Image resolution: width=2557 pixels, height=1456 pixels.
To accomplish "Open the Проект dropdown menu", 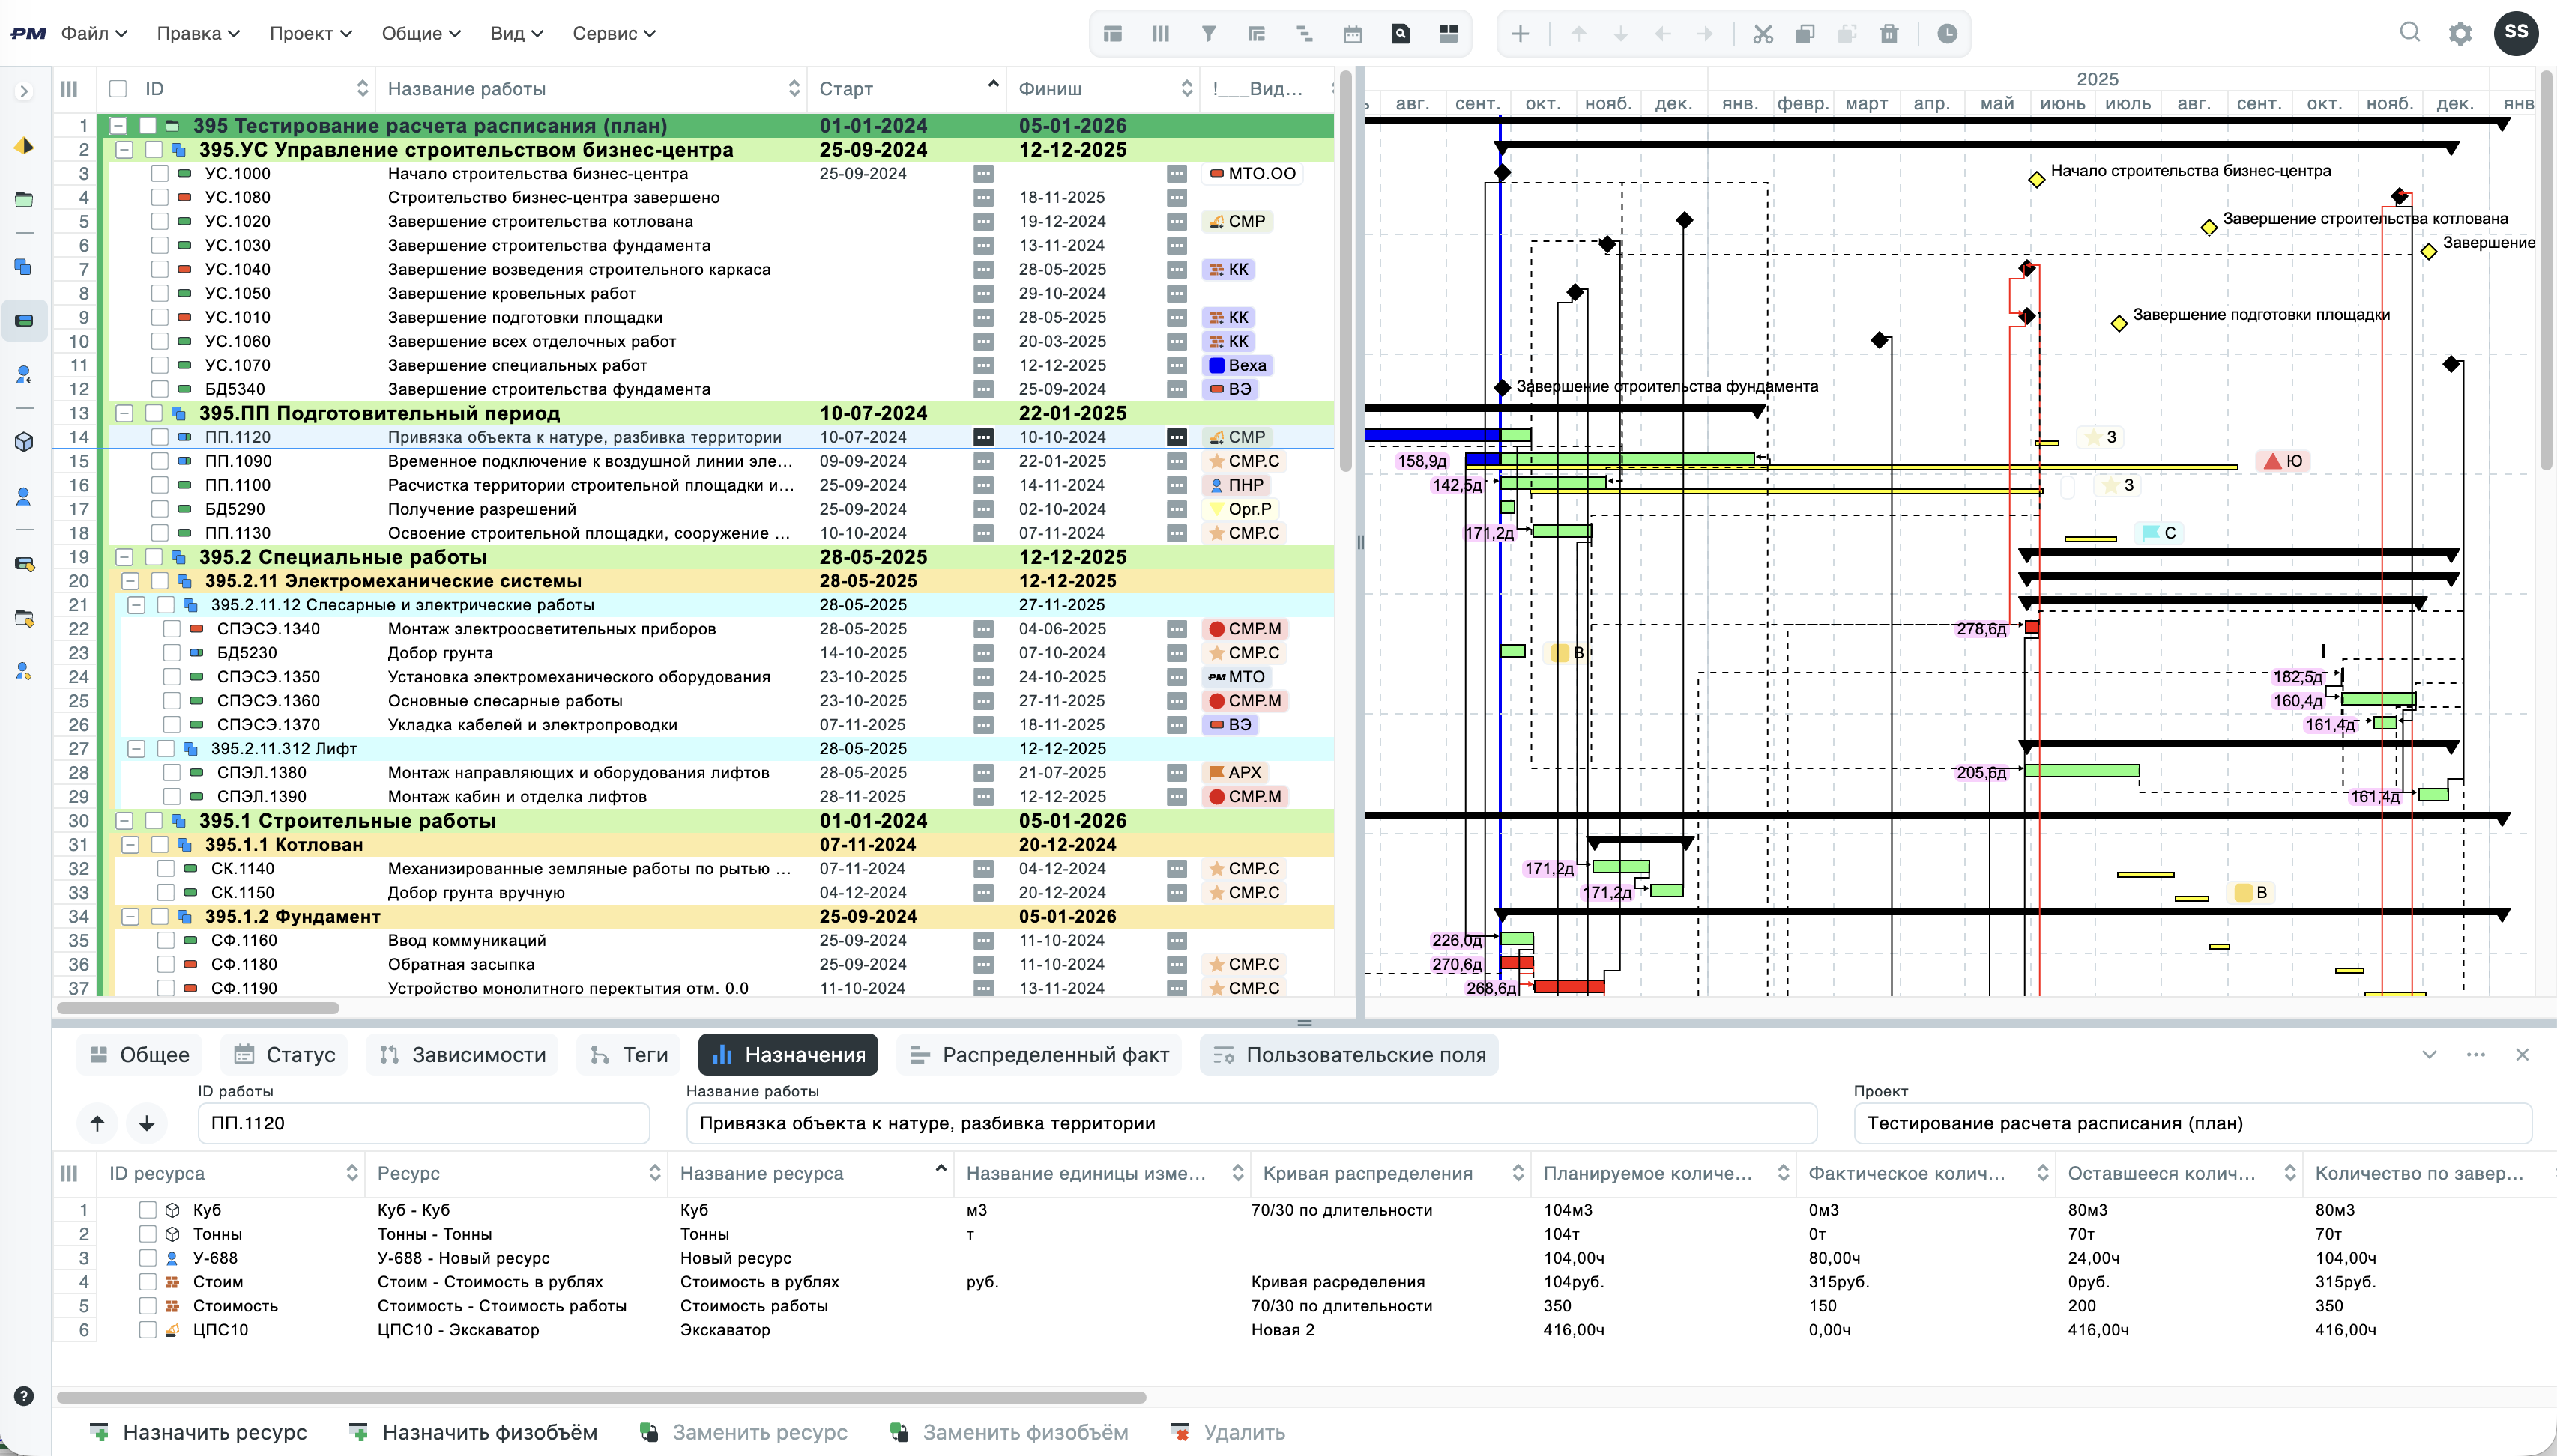I will (310, 33).
